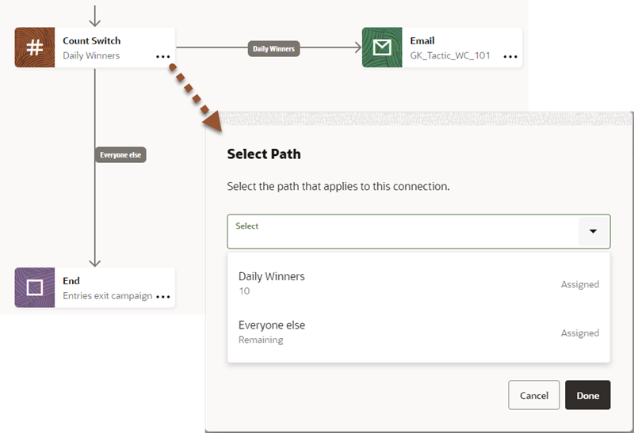Select the End node title
This screenshot has width=634, height=433.
coord(71,280)
